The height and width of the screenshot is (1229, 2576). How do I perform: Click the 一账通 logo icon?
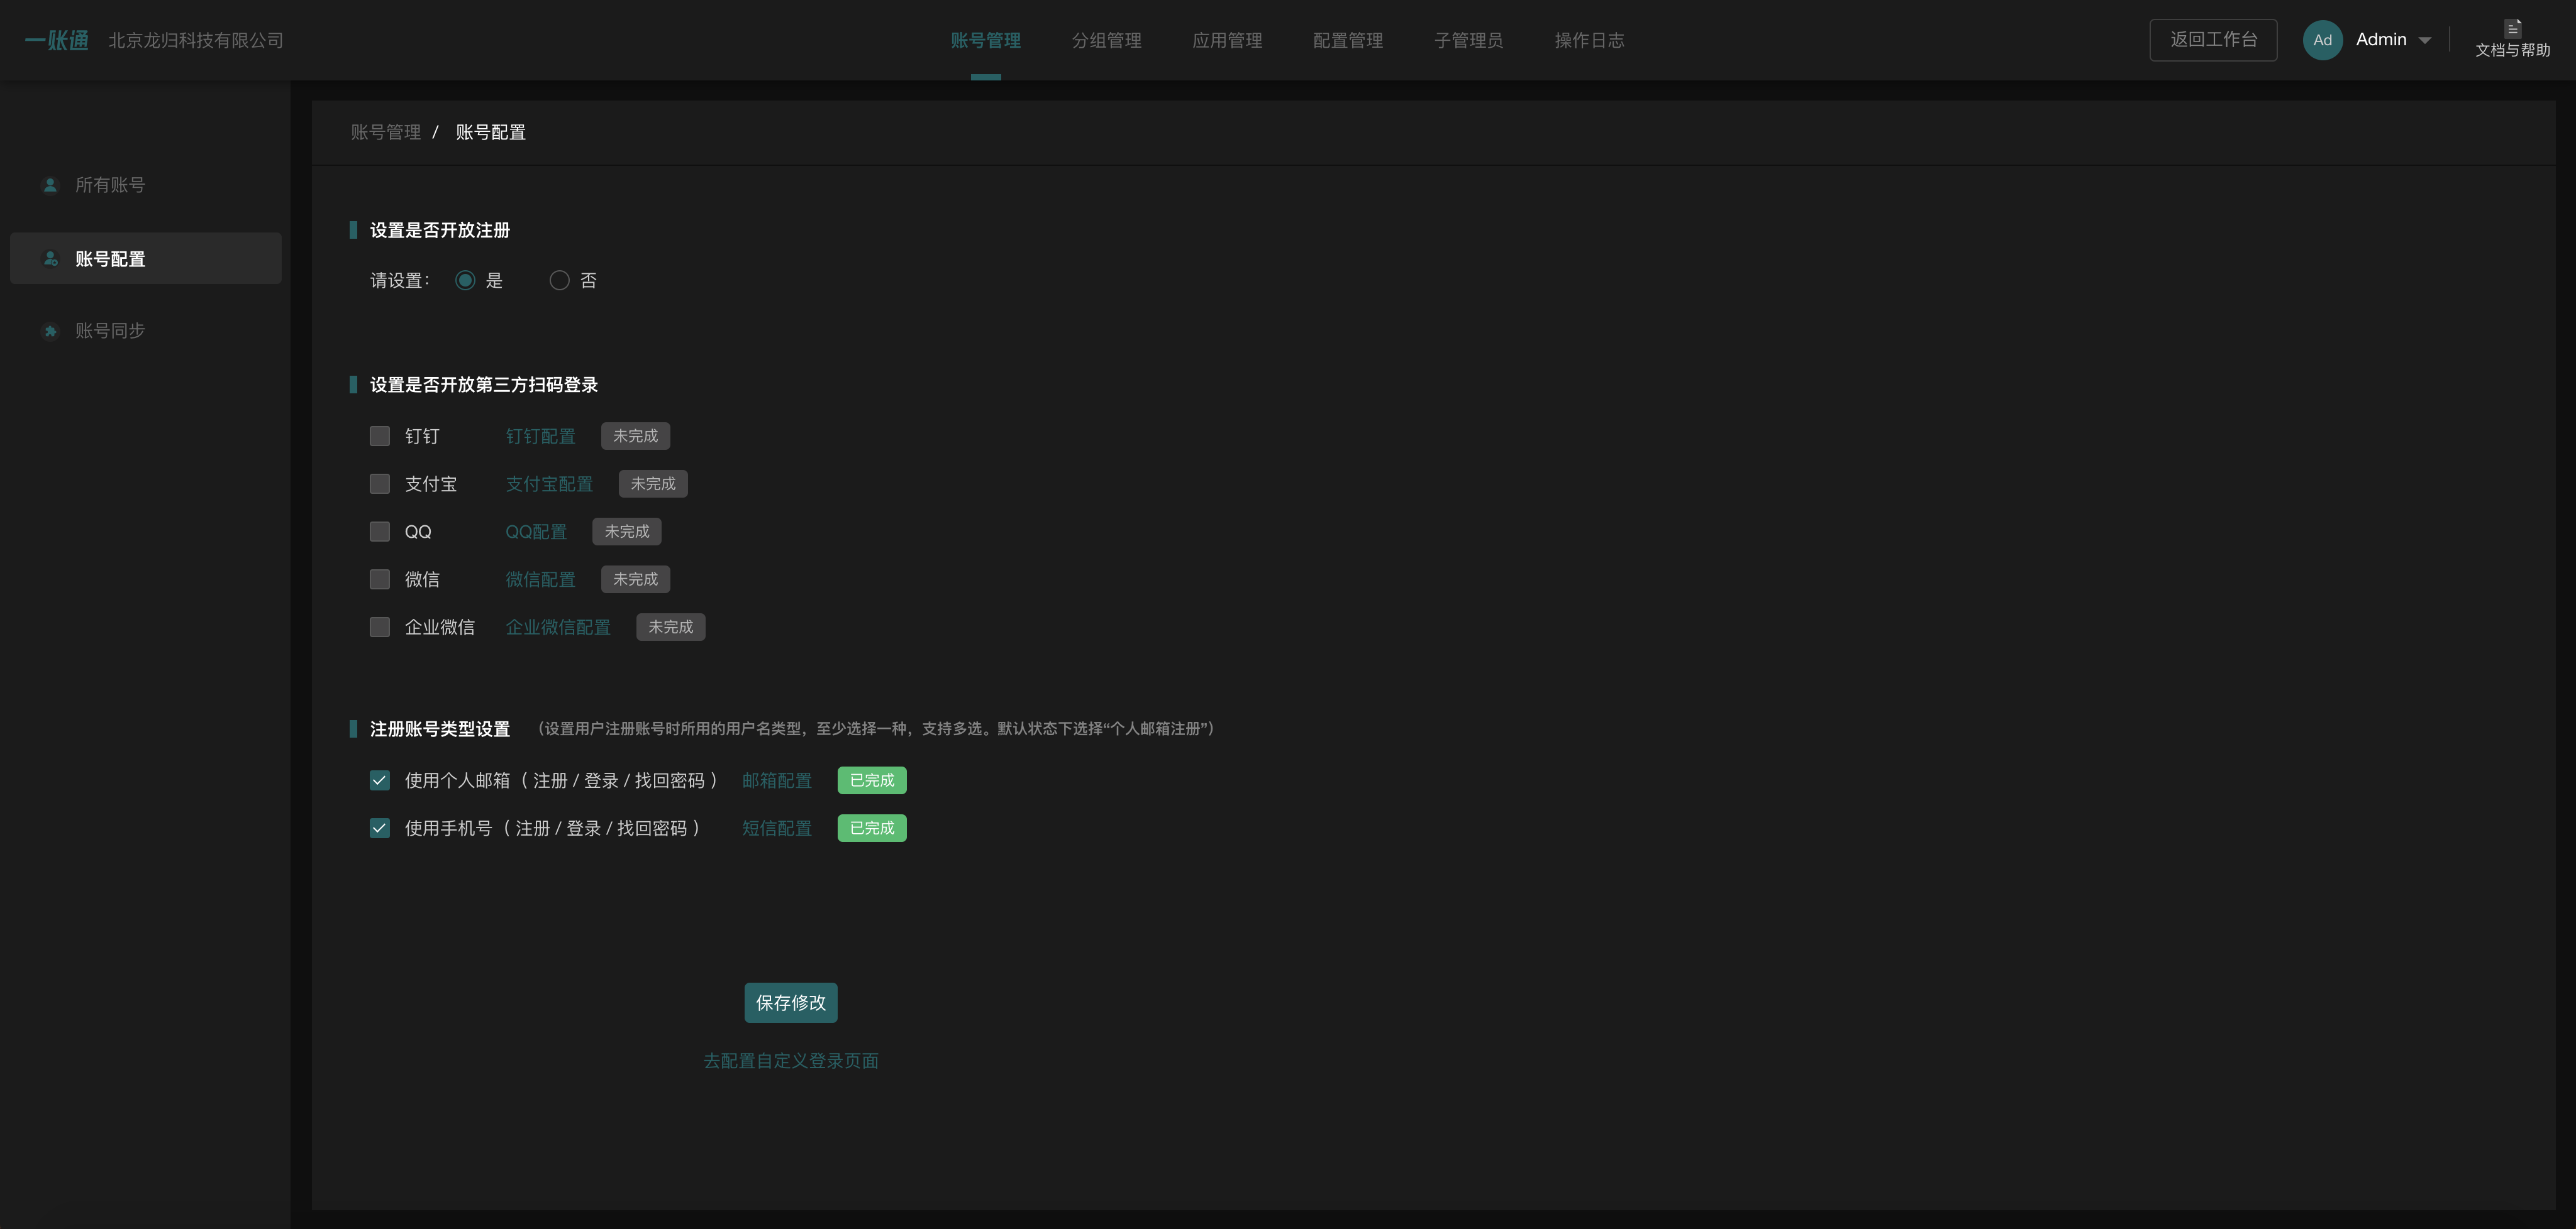click(x=57, y=40)
